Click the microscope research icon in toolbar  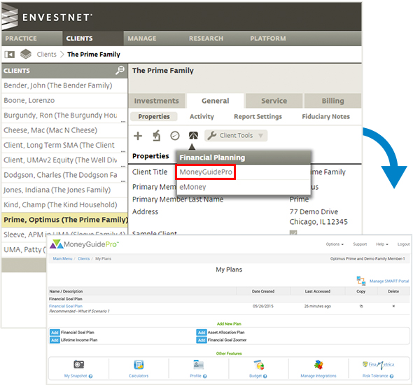(157, 136)
